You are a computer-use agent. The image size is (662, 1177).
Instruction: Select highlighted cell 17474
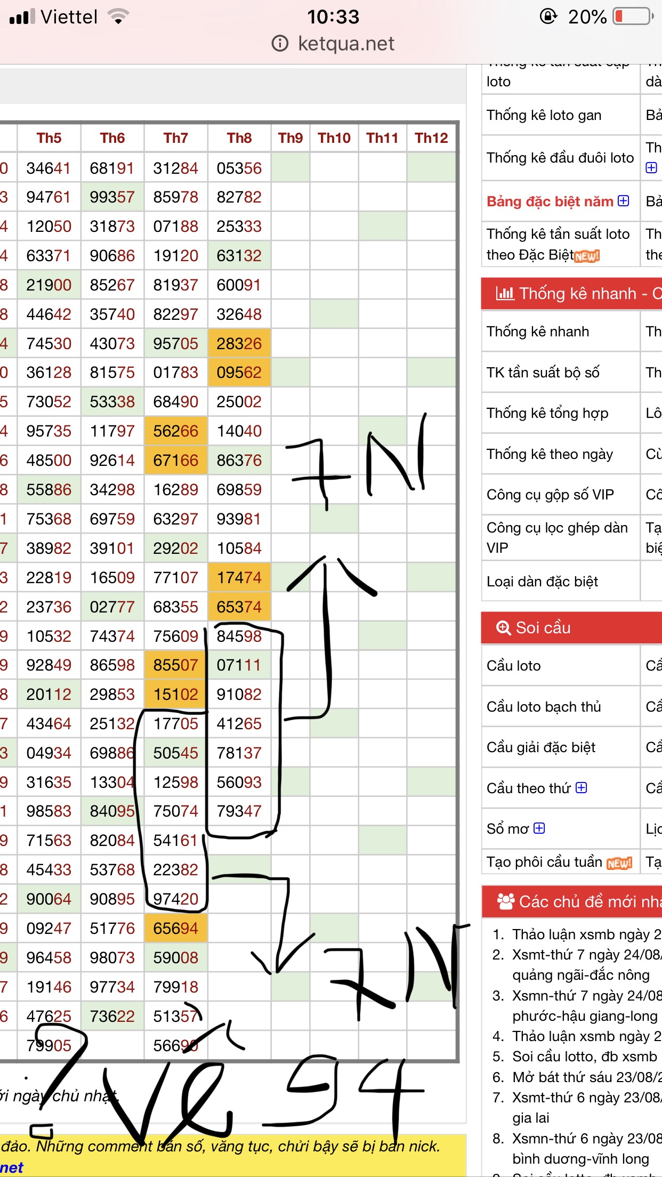click(x=239, y=577)
